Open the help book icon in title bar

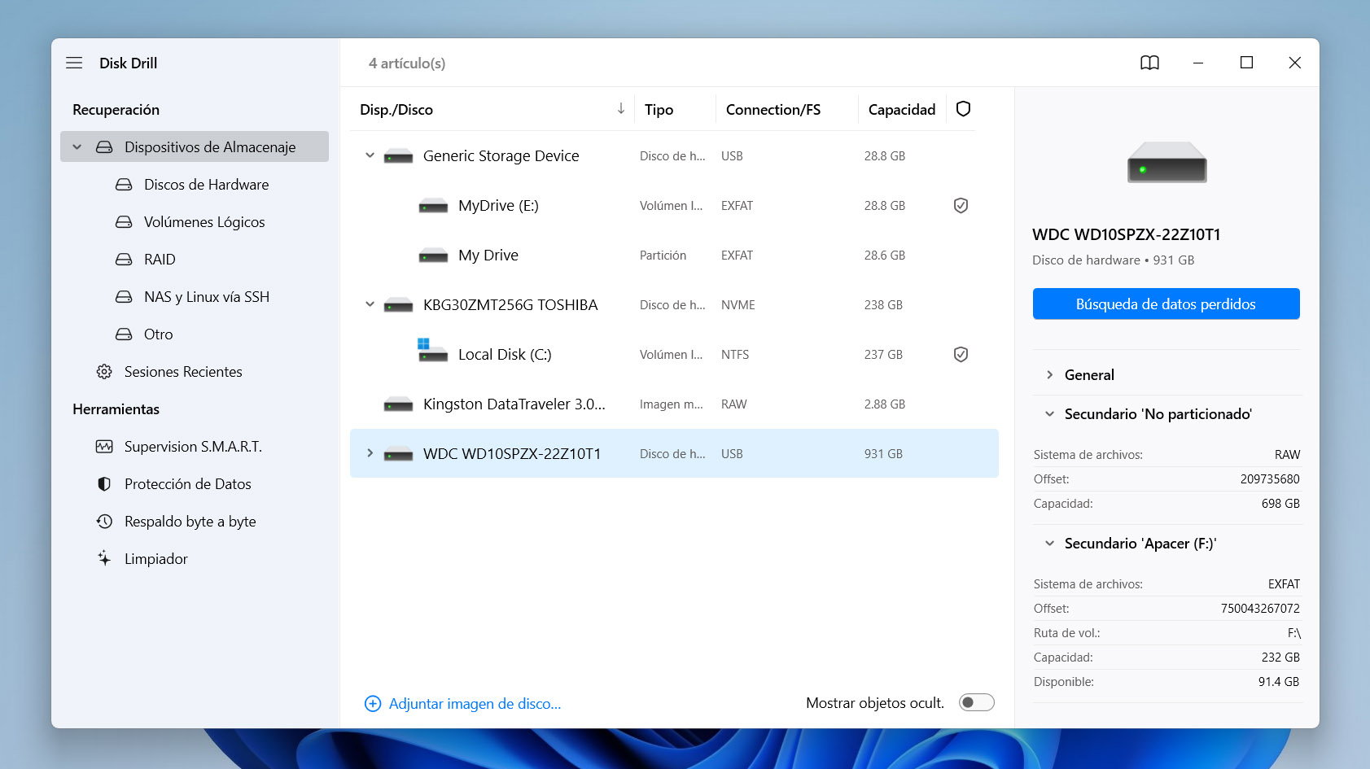point(1149,63)
